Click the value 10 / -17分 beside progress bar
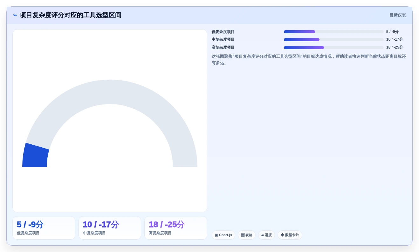Image resolution: width=419 pixels, height=252 pixels. (x=395, y=40)
